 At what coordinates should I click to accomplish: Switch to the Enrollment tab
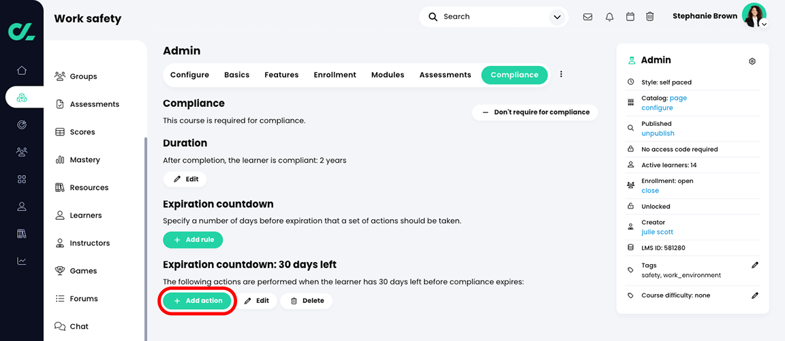[335, 75]
